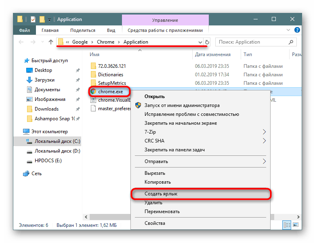315x243 pixels.
Task: Open the Файл ribbon tab
Action: point(24,30)
